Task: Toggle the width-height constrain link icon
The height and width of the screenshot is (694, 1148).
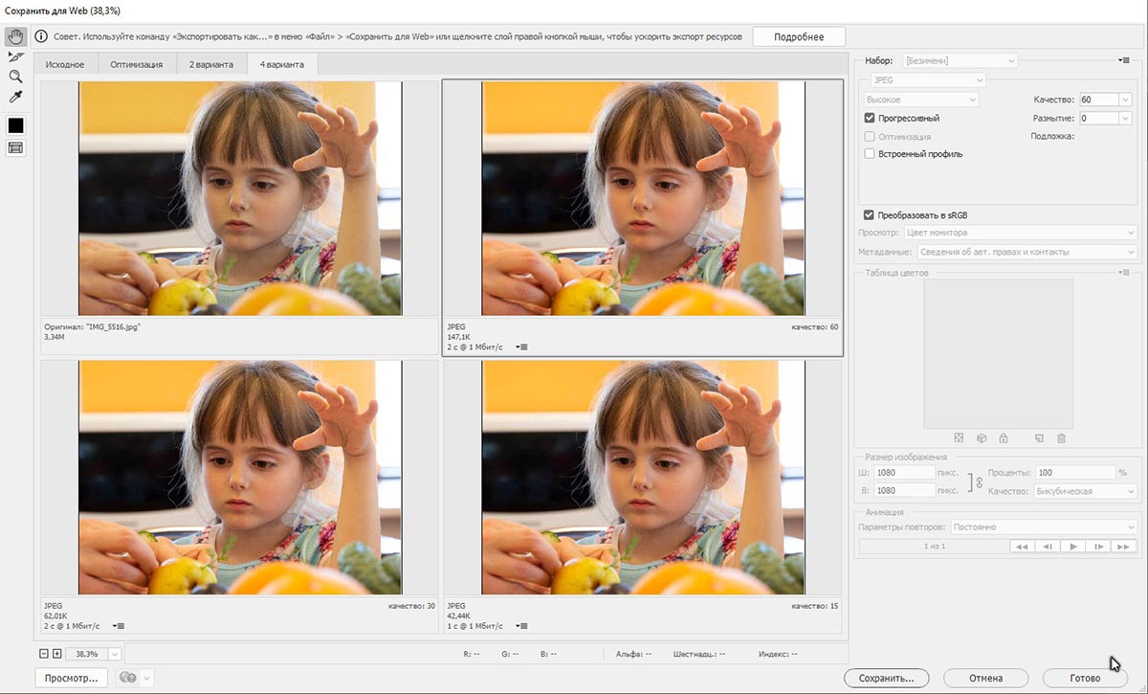Action: pyautogui.click(x=978, y=481)
